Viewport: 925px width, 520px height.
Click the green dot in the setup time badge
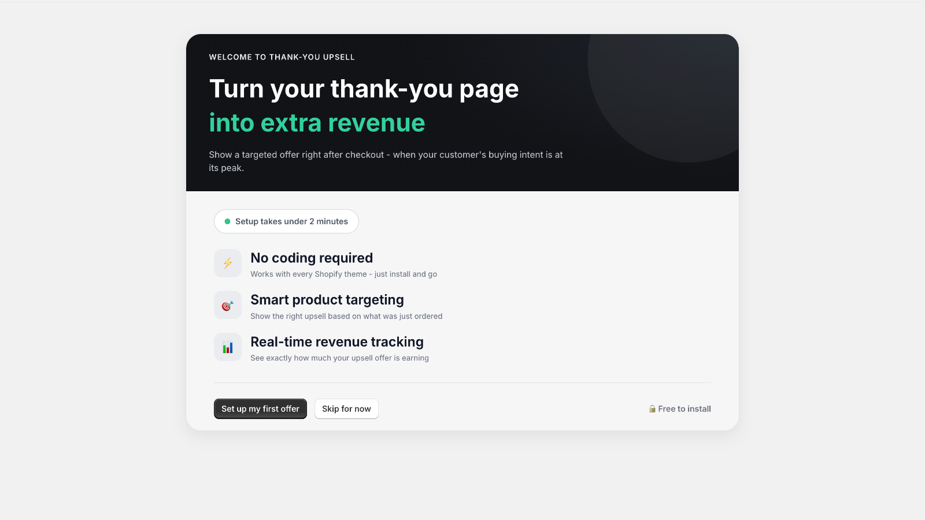coord(227,221)
